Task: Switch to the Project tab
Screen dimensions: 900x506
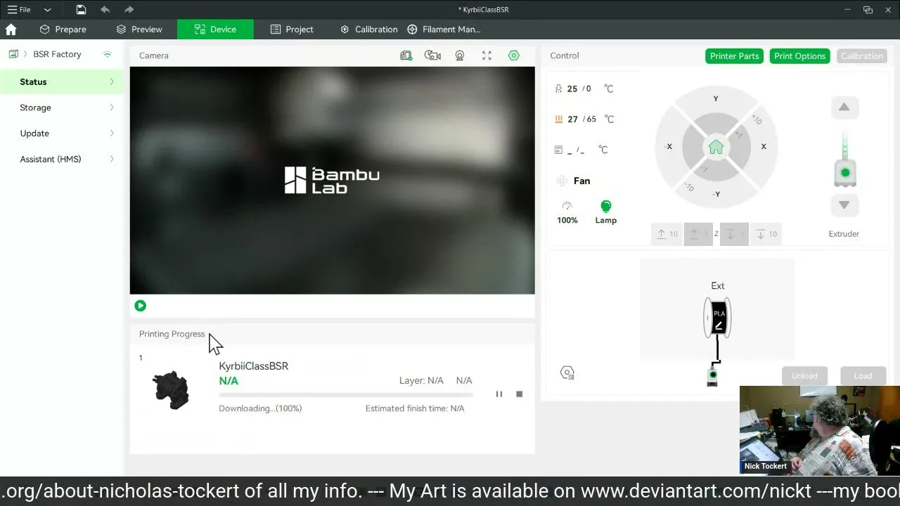Action: [x=292, y=30]
